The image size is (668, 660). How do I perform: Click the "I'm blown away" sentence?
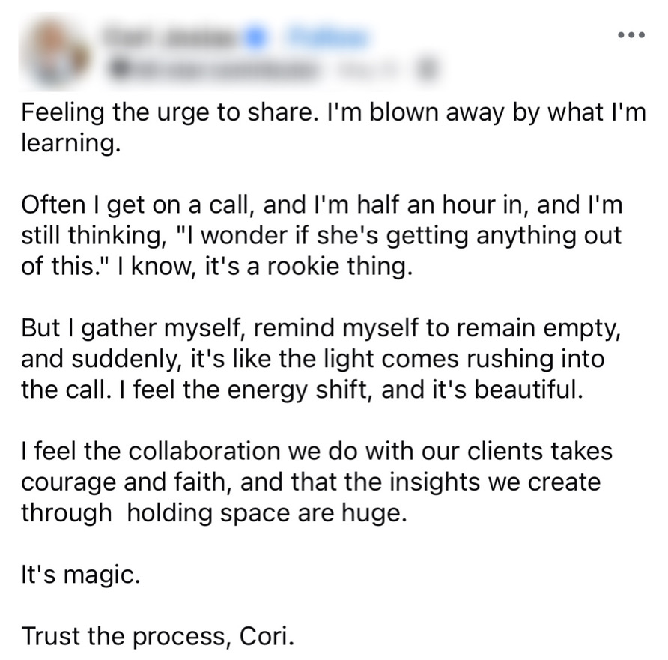click(x=479, y=115)
